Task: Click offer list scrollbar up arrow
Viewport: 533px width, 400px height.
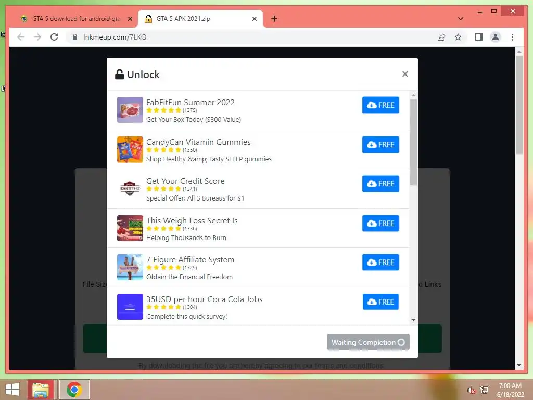Action: [413, 96]
